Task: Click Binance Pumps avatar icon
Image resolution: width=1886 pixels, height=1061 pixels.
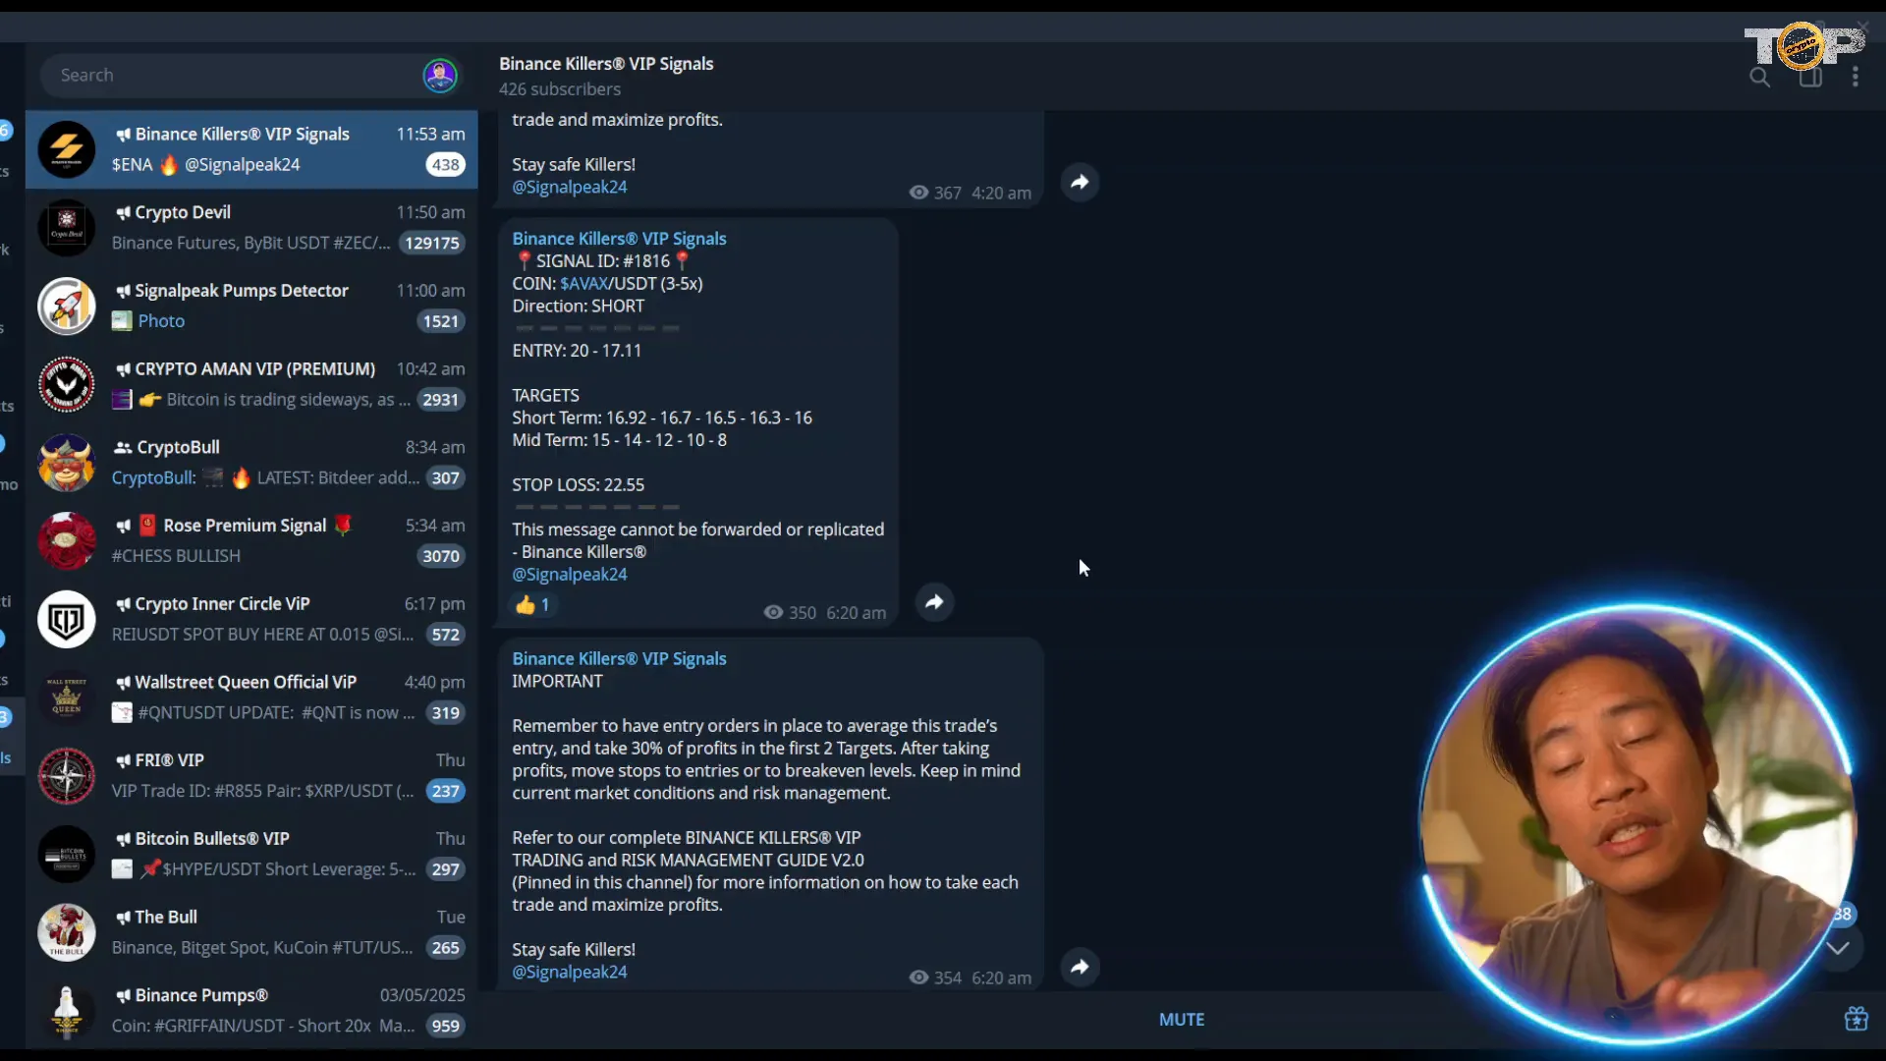Action: (x=67, y=1010)
